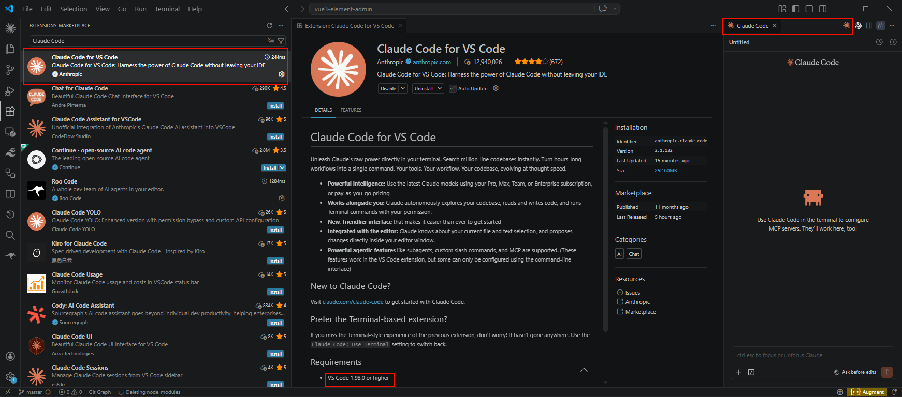Open gear menu for Claude Code for VS Code

coord(282,74)
